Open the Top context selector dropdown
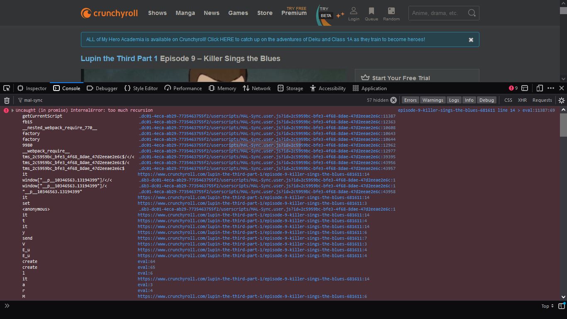This screenshot has width=567, height=319. coord(547,306)
